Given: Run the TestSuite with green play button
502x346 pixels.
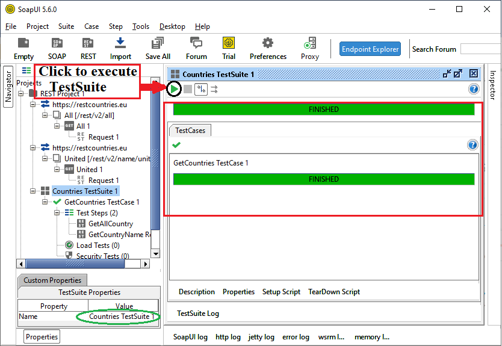Looking at the screenshot, I should [174, 89].
